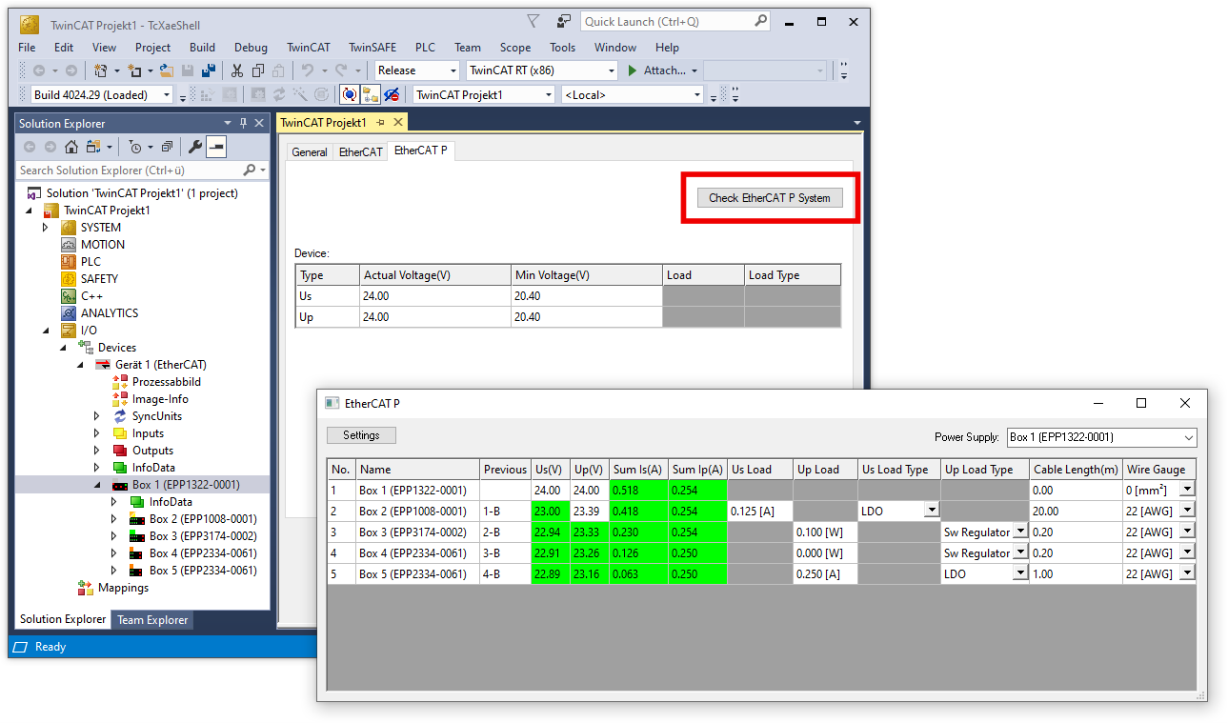This screenshot has width=1228, height=723.
Task: Switch to the EtherCAT tab
Action: (x=360, y=152)
